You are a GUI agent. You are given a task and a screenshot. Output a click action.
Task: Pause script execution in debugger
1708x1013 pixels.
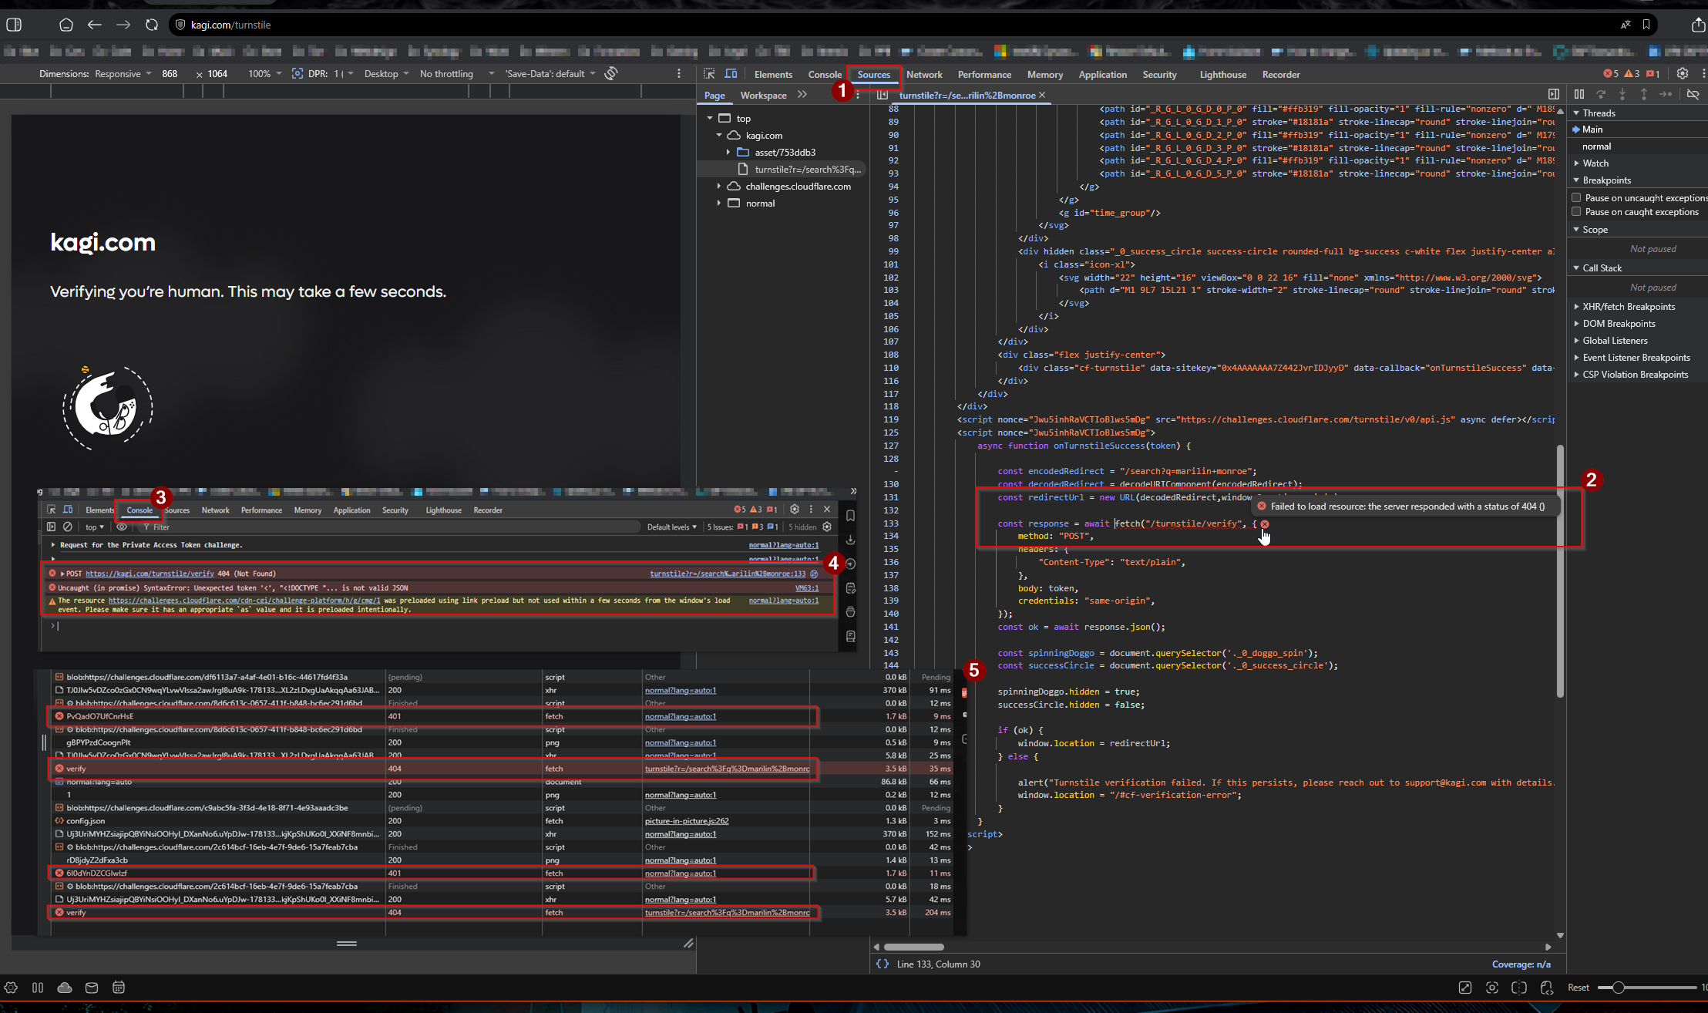(x=1579, y=94)
